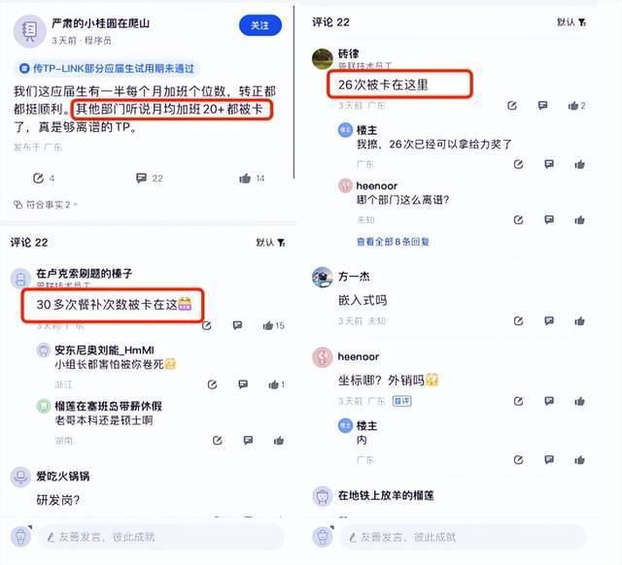Open 方一杰's profile avatar

tap(323, 277)
